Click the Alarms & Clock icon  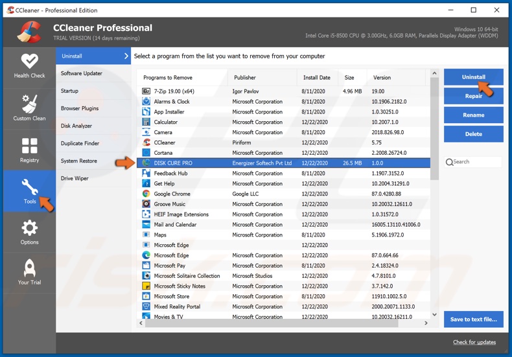click(x=146, y=102)
